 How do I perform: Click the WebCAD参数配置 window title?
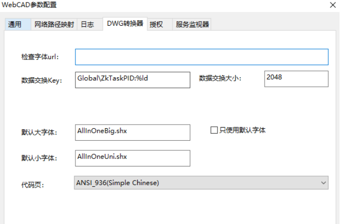click(x=29, y=5)
